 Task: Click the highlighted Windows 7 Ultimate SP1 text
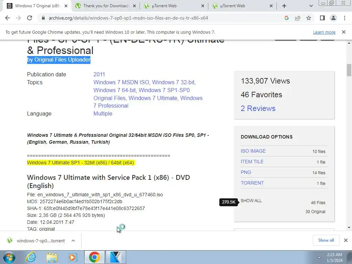(80, 163)
